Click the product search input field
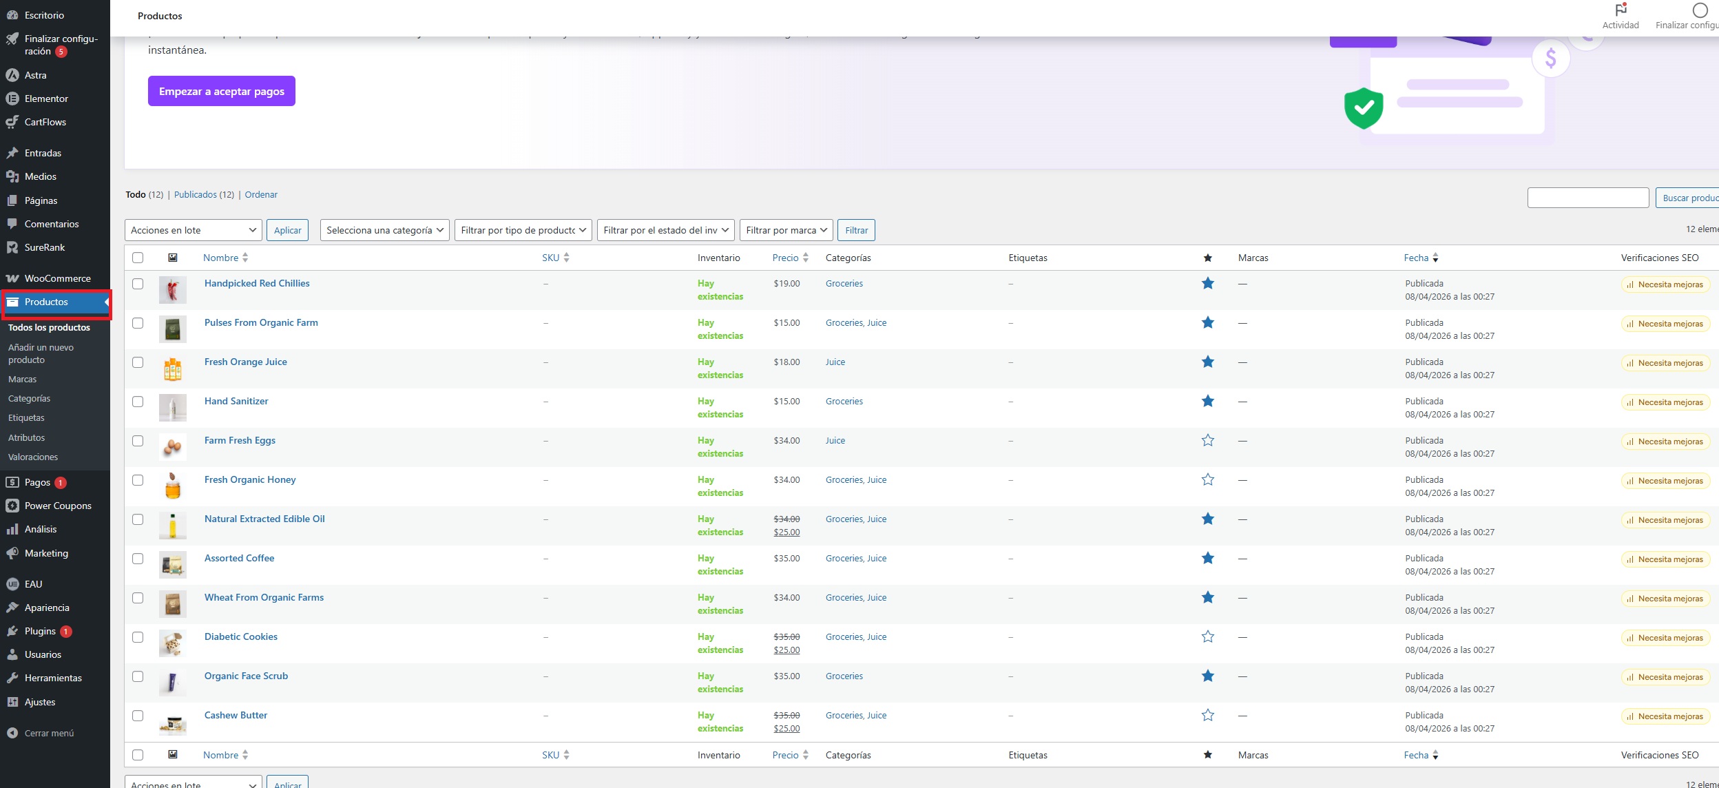This screenshot has width=1719, height=788. click(1587, 198)
